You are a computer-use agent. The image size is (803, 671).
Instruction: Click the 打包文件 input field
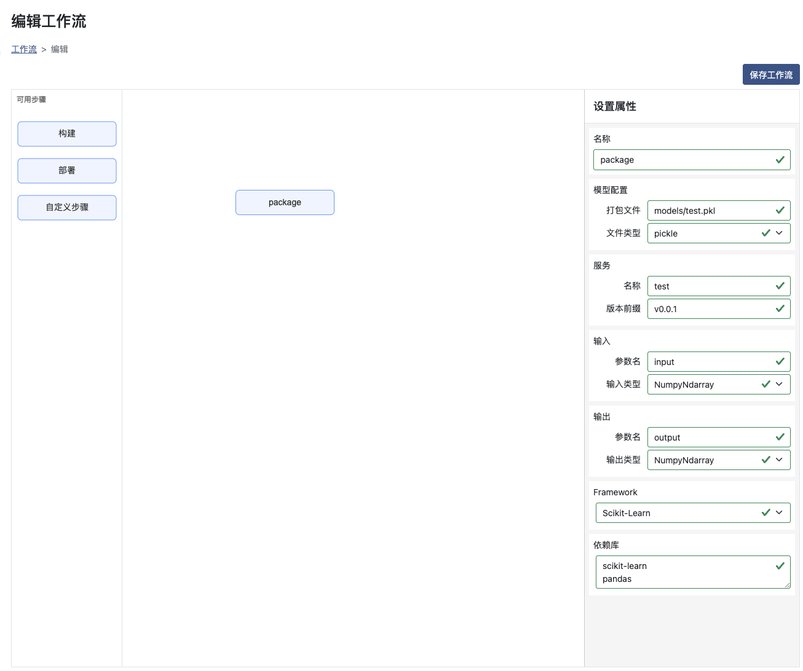707,211
